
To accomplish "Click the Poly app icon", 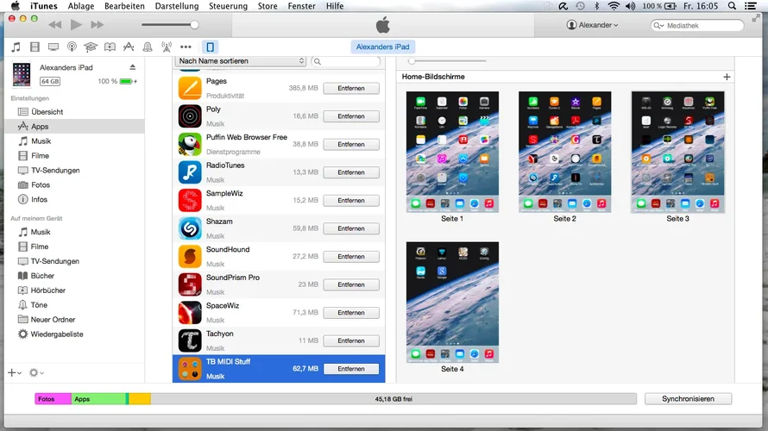I will 190,116.
